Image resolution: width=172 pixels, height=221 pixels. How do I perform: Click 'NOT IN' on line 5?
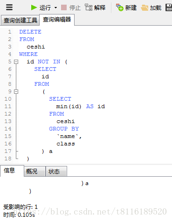[x=49, y=62]
